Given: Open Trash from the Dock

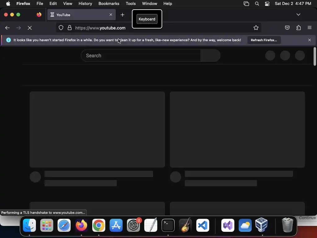Looking at the screenshot, I should point(287,225).
